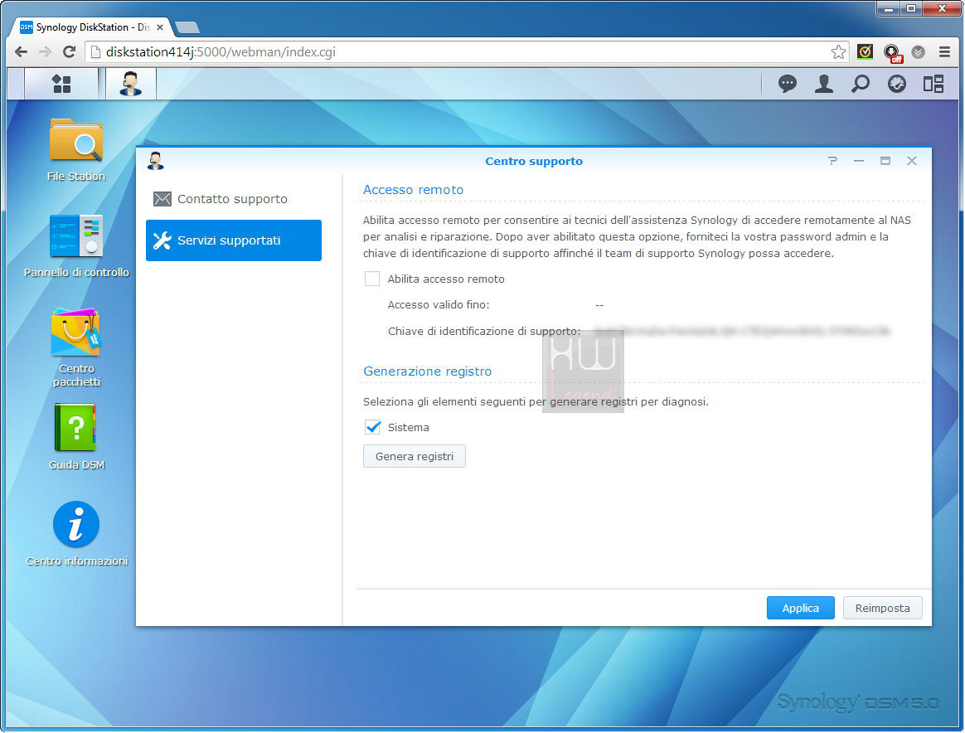Open the DSM main menu grid icon
This screenshot has height=733, width=965.
61,84
